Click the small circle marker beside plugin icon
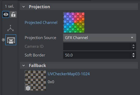 [x=3, y=40]
